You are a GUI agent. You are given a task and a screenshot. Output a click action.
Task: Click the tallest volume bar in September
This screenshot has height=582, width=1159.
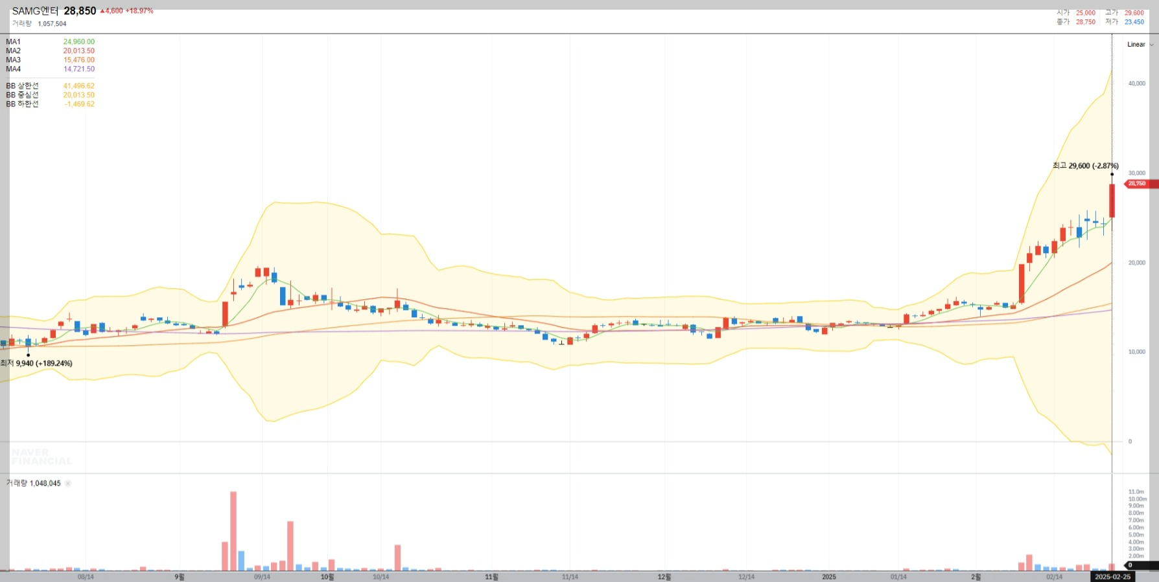click(233, 531)
